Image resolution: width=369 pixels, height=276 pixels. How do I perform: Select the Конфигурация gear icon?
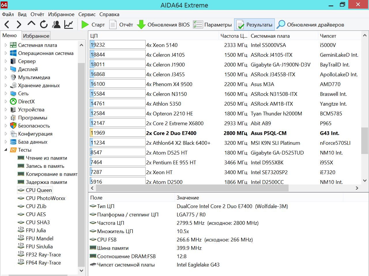13,134
